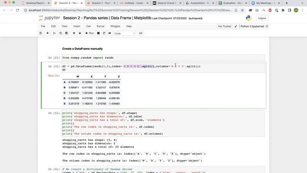307x173 pixels.
Task: Interrupt the kernel with stop icon
Action: point(98,33)
